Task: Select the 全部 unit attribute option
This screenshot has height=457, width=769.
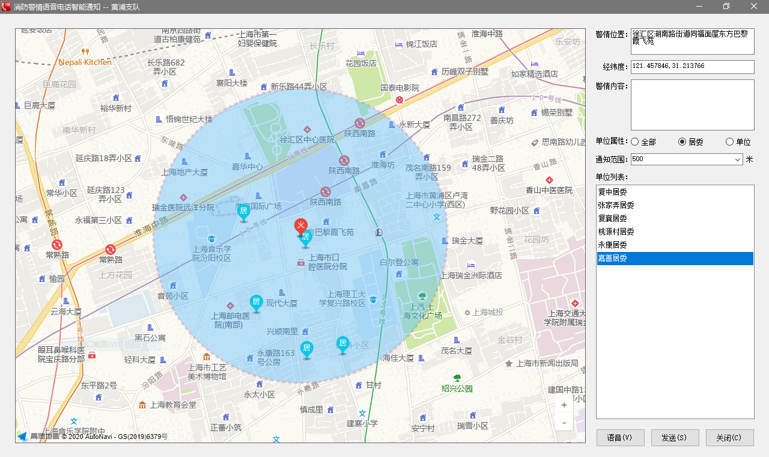Action: (635, 142)
